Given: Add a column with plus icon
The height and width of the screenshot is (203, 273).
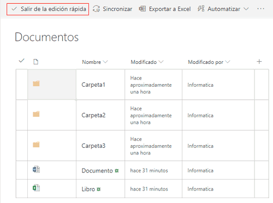Looking at the screenshot, I should coord(259,62).
